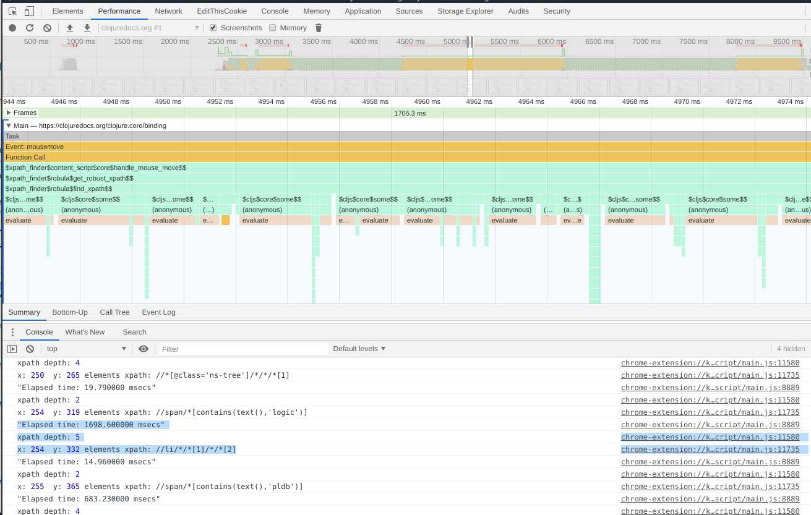The height and width of the screenshot is (515, 811).
Task: Toggle the device toolbar icon
Action: 30,11
